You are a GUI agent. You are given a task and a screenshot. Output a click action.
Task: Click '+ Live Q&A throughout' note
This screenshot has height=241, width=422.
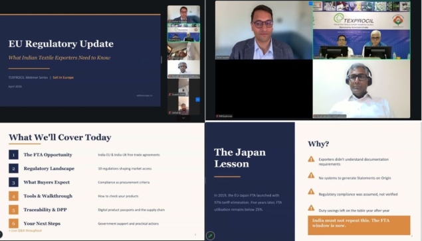click(25, 230)
